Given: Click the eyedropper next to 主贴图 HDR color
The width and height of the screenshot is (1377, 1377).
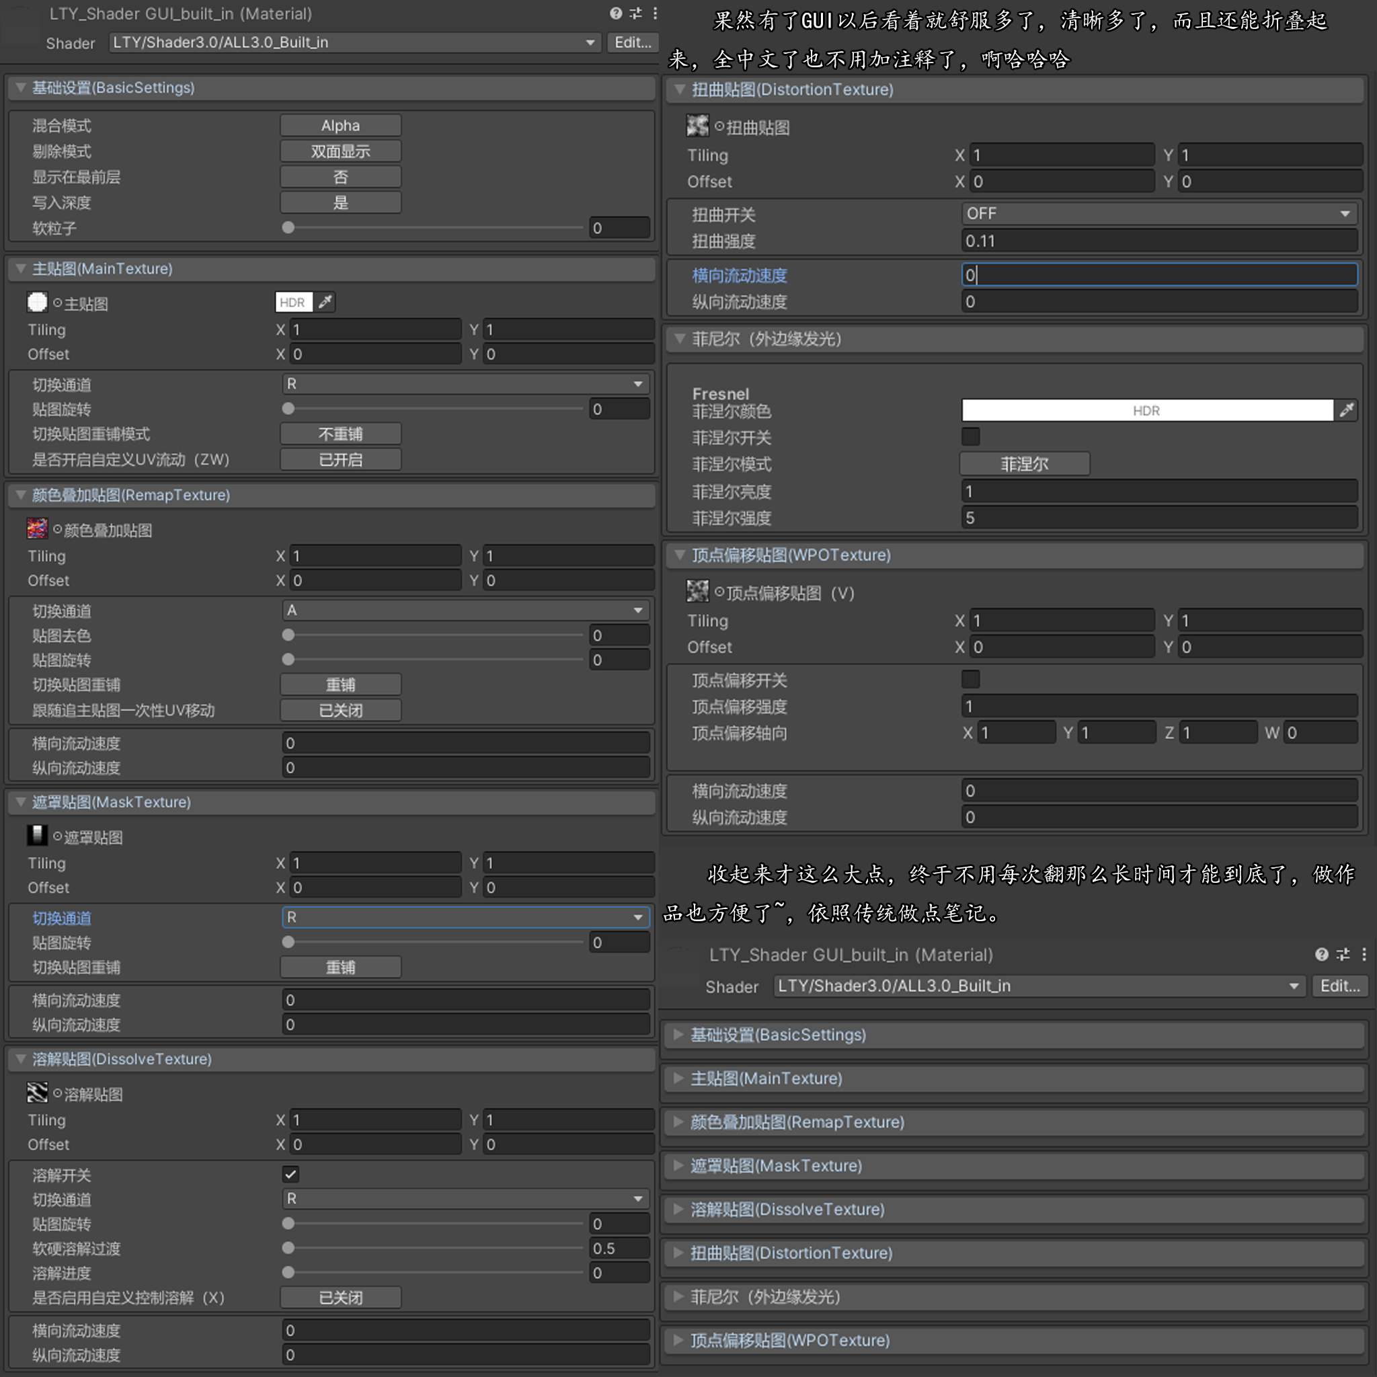Looking at the screenshot, I should [325, 302].
